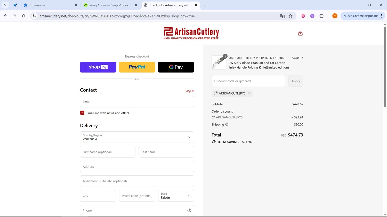The image size is (387, 217).
Task: Reload the checkout page
Action: [24, 16]
